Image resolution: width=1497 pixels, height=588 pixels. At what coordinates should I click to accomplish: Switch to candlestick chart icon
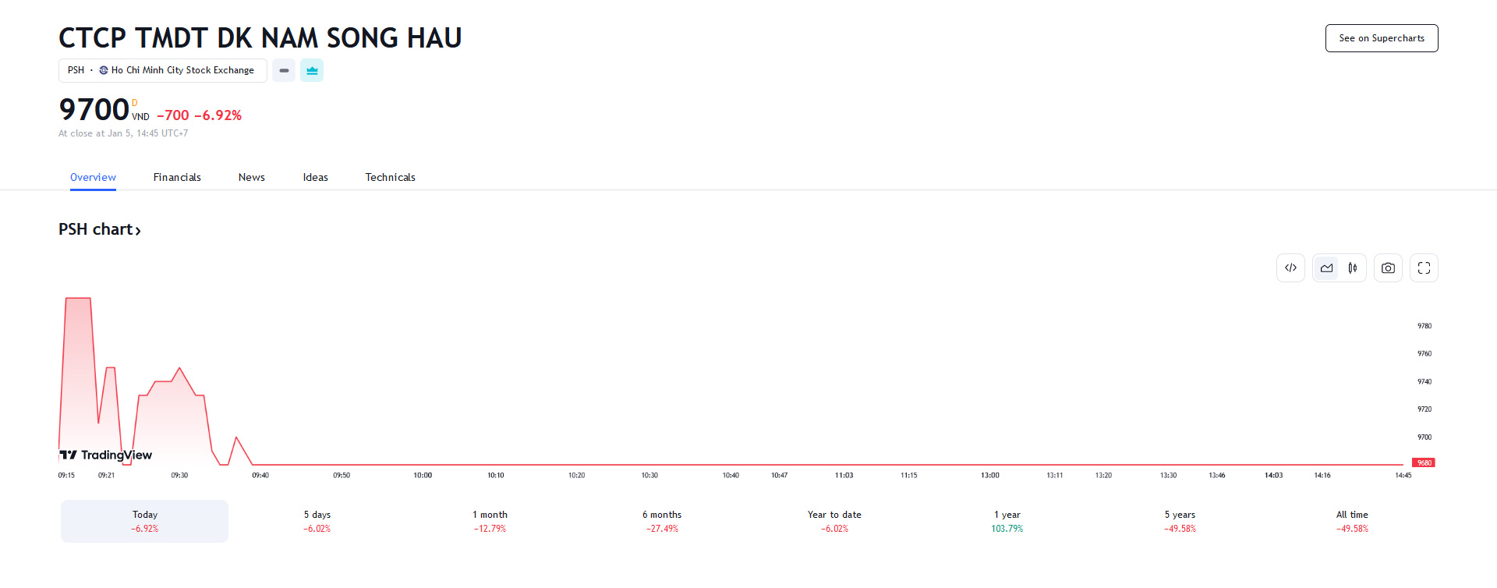[1352, 267]
